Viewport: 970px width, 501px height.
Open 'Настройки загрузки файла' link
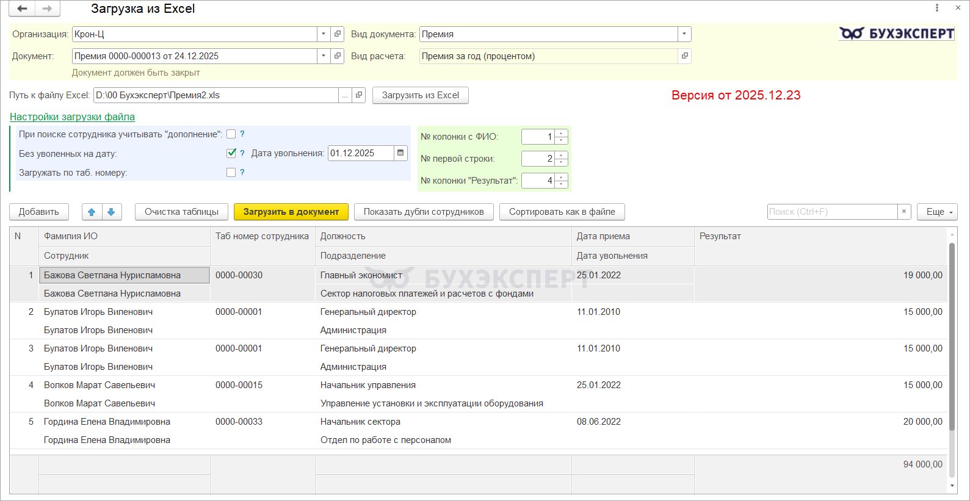pos(72,117)
